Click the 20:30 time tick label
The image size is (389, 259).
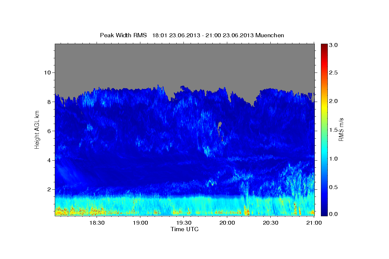[270, 223]
